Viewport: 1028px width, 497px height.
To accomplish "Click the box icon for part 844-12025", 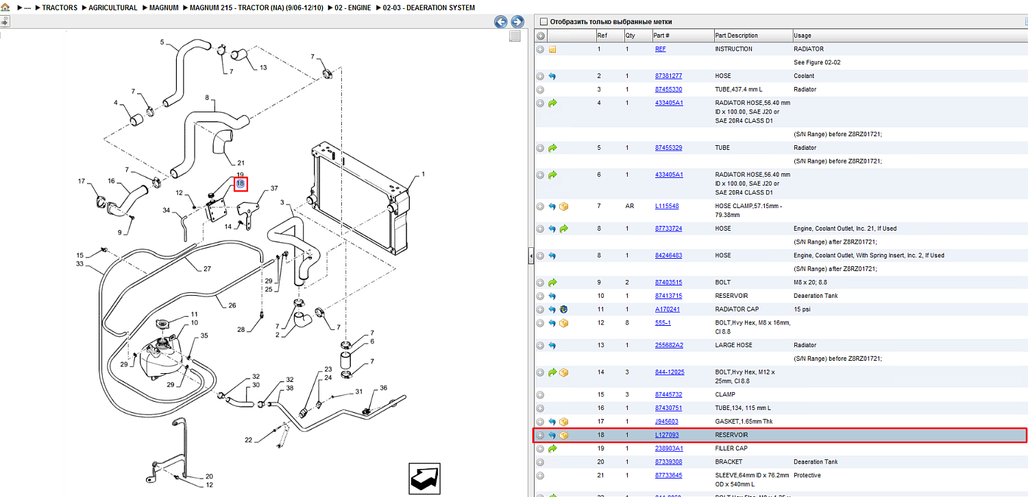I will pos(563,372).
